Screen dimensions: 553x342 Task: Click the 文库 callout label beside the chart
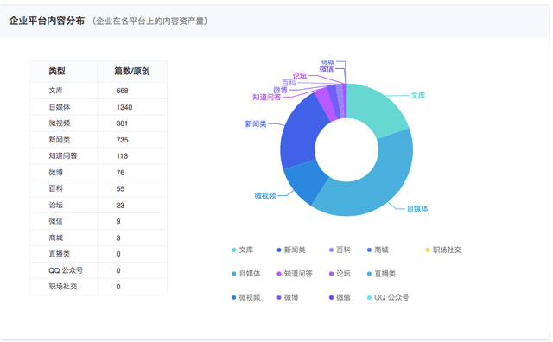click(418, 96)
